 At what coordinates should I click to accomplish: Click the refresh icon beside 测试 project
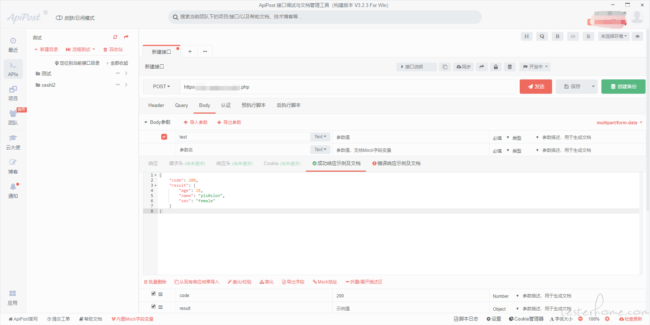click(x=115, y=37)
